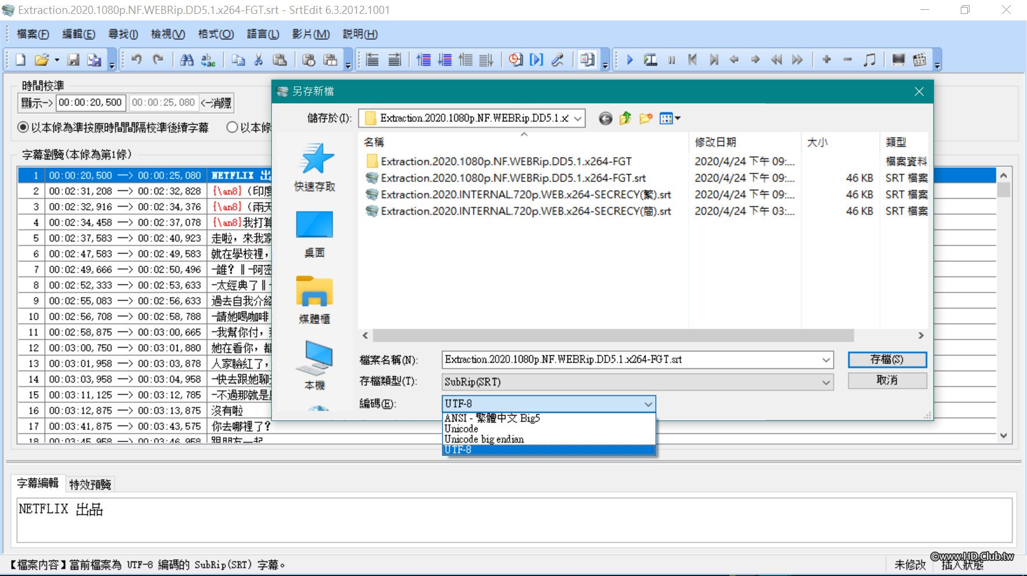Image resolution: width=1027 pixels, height=576 pixels.
Task: Select the radio option 以本條為準按原時間間隔校準後續字幕
Action: point(23,127)
